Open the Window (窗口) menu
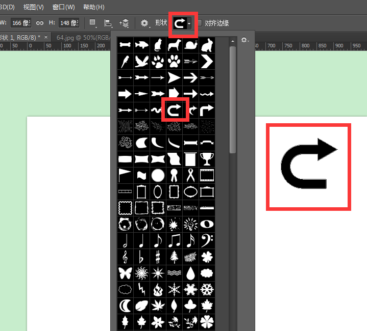Screen dimensions: 367x331 63,7
